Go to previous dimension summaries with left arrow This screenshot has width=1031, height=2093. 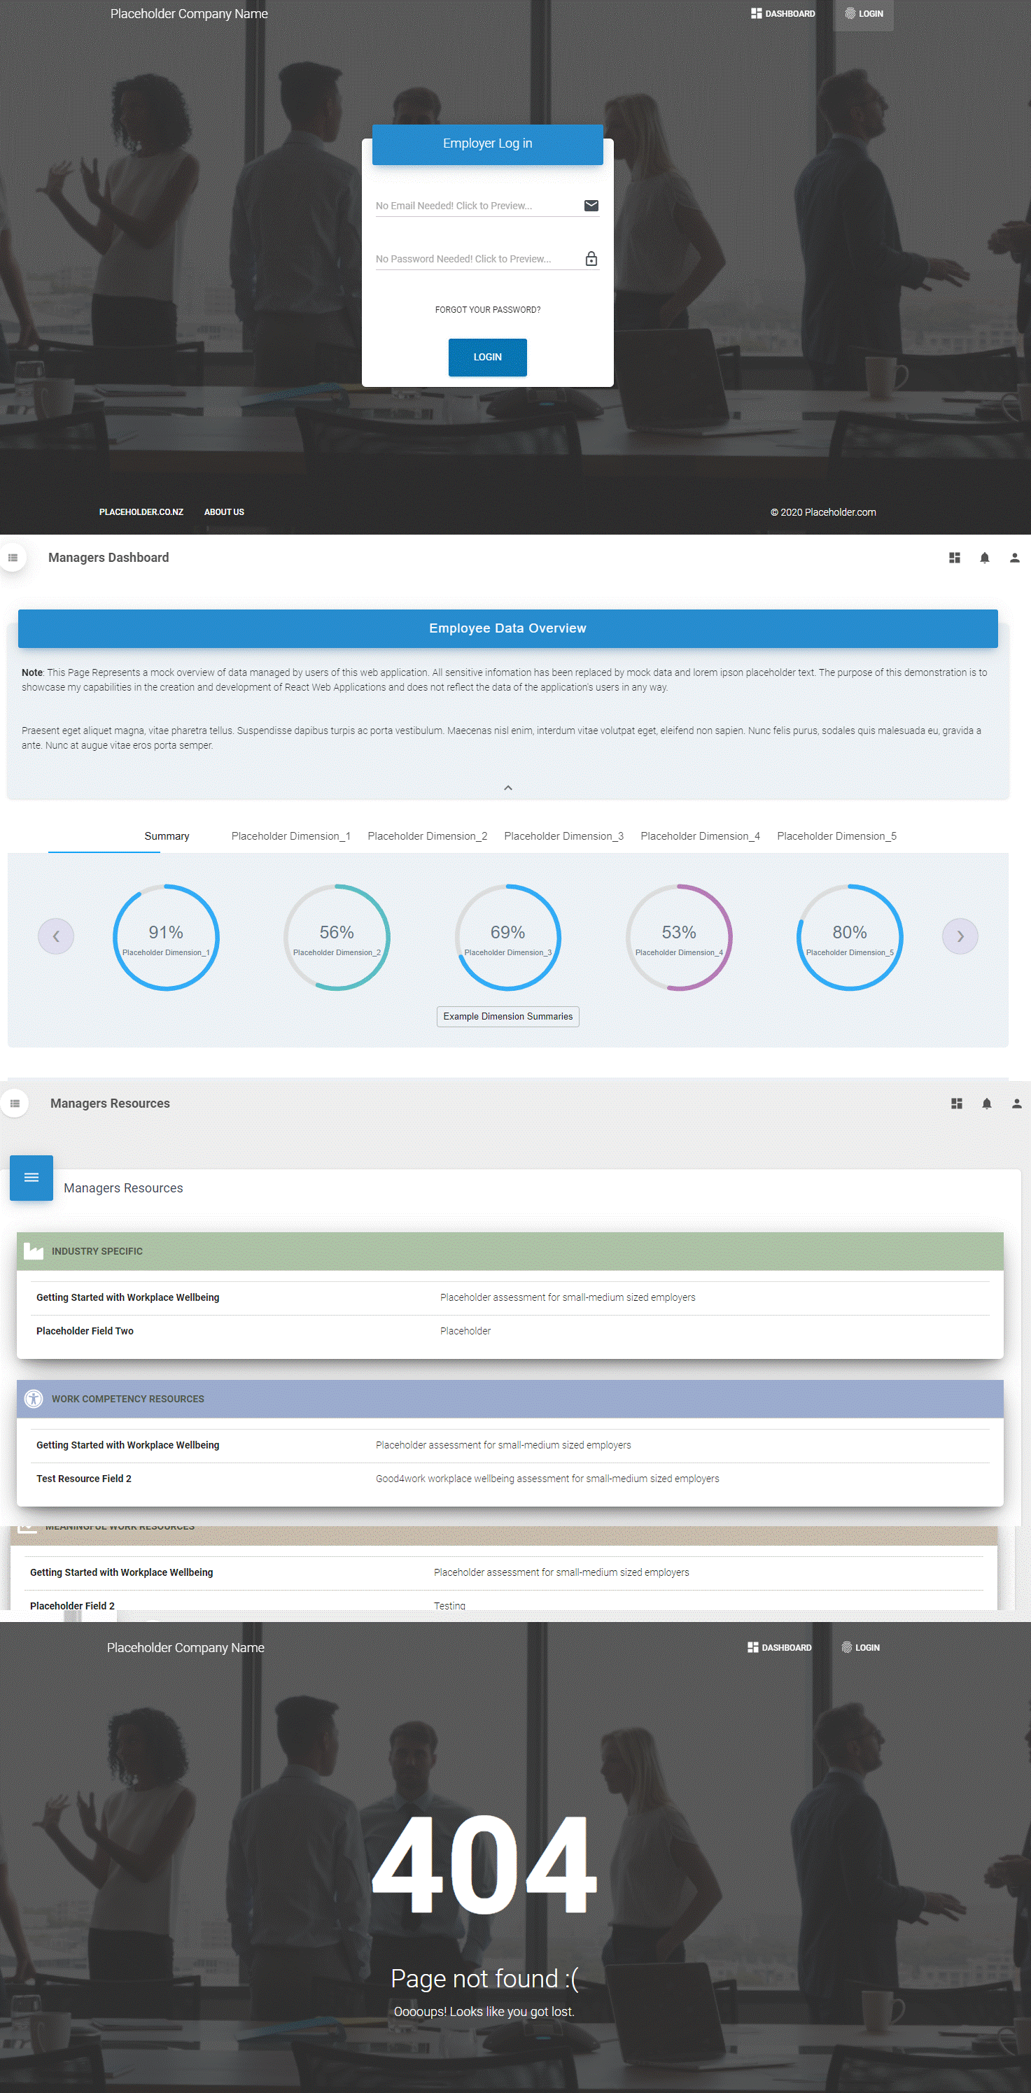(56, 937)
